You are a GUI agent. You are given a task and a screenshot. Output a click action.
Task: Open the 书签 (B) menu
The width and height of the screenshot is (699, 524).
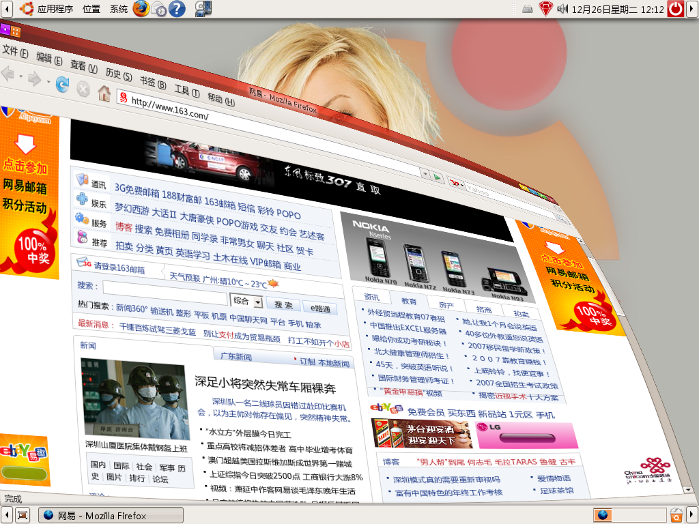point(153,83)
